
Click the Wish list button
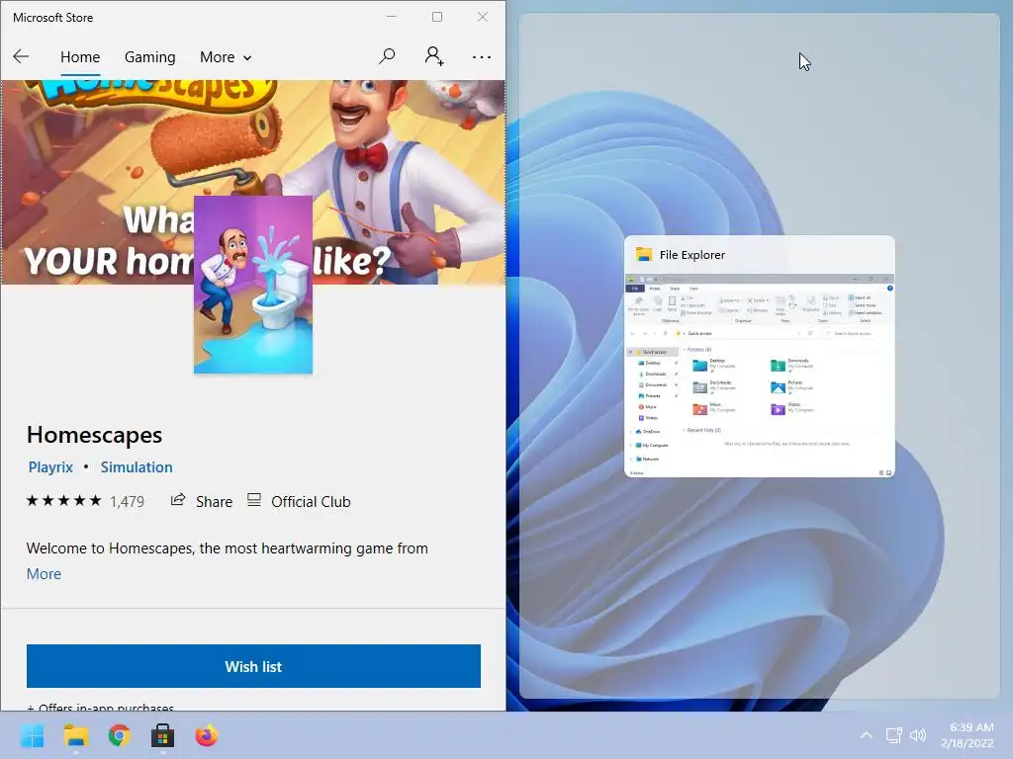253,666
